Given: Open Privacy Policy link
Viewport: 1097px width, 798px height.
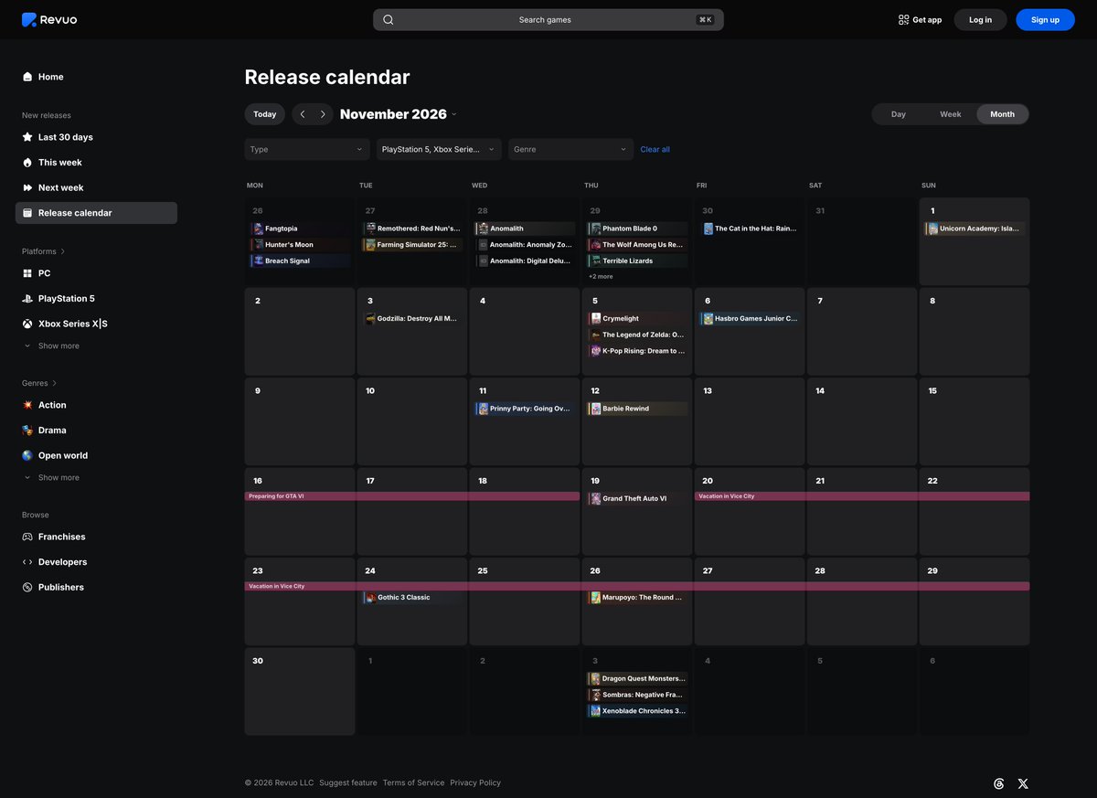Looking at the screenshot, I should pos(475,783).
